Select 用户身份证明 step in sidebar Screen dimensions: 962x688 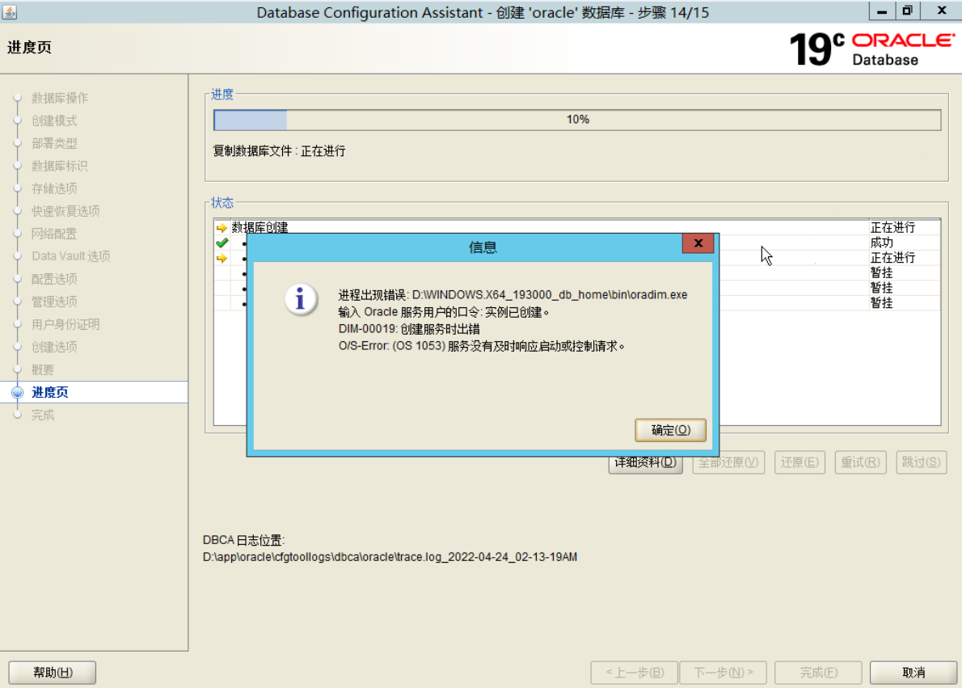point(65,325)
